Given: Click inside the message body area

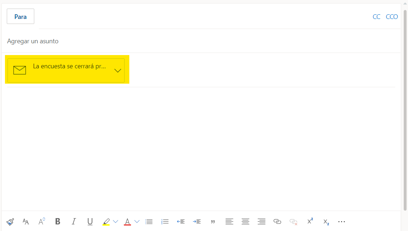Looking at the screenshot, I should [x=200, y=149].
